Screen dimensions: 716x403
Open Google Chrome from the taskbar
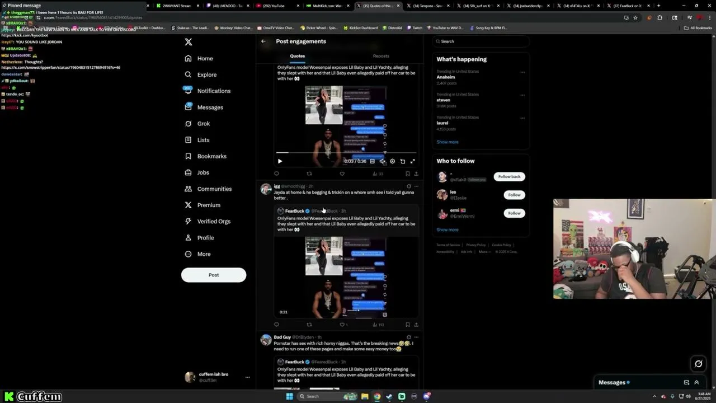coord(377,397)
